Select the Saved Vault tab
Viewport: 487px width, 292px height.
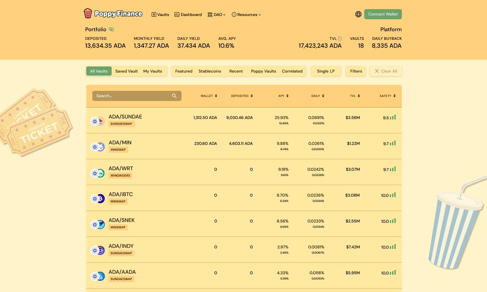coord(126,71)
